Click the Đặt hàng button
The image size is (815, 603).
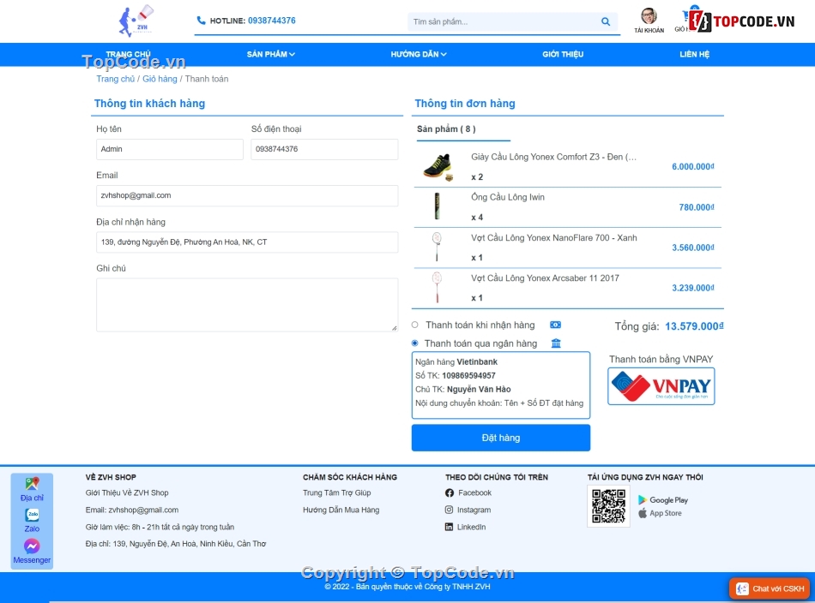click(x=500, y=438)
